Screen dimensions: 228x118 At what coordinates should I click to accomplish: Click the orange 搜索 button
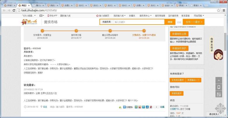(170, 22)
